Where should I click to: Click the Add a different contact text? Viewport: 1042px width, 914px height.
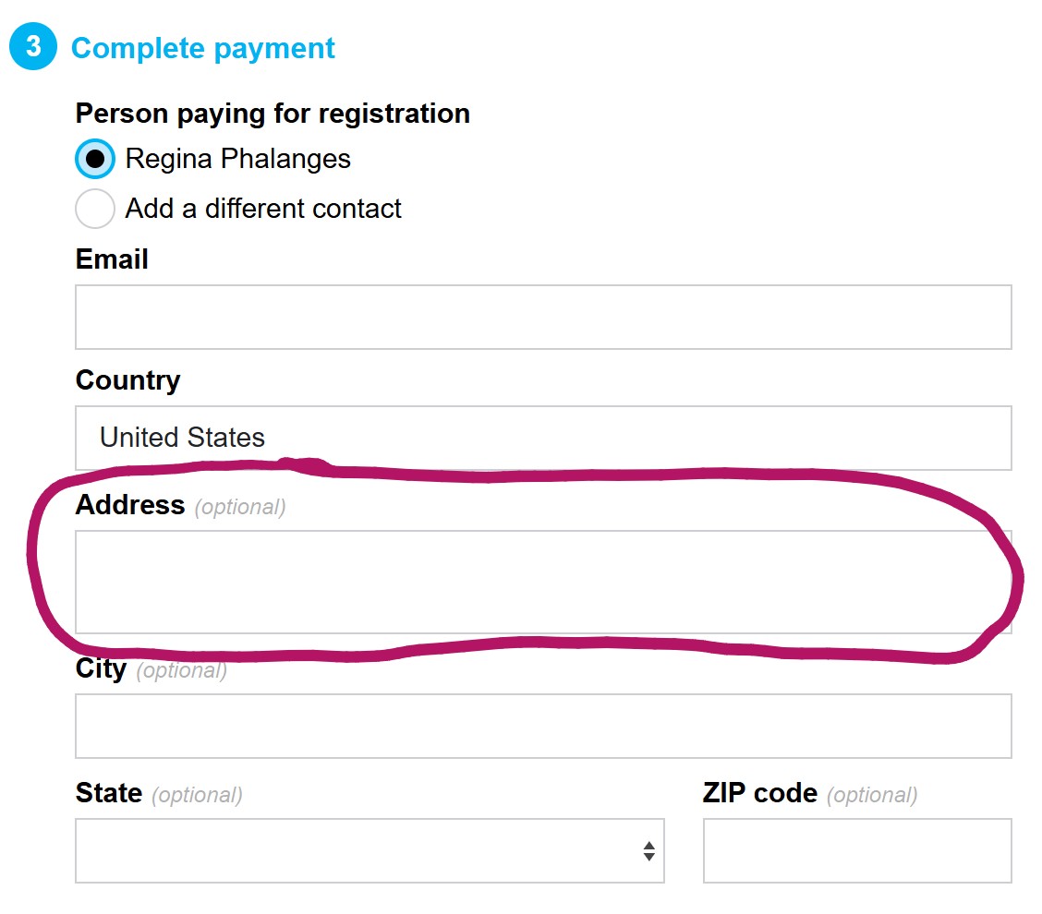[263, 209]
